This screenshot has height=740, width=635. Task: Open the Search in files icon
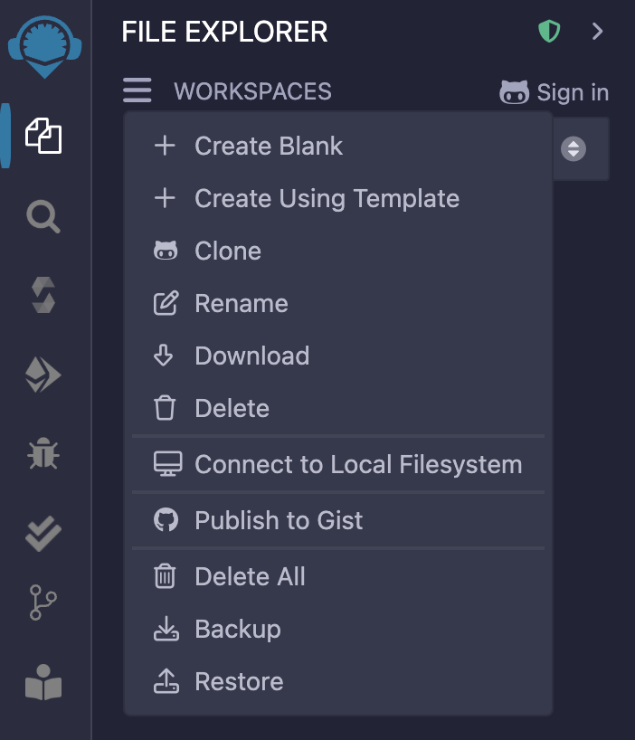(43, 217)
